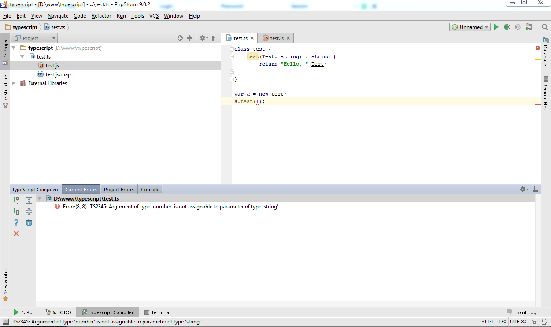Clear compiler errors with trash icon
Viewport: 551px width, 327px height.
click(29, 223)
